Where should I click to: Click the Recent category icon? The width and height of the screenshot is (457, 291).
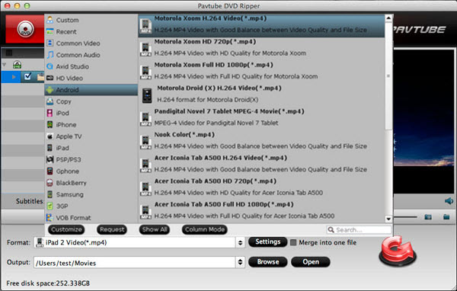click(x=50, y=31)
